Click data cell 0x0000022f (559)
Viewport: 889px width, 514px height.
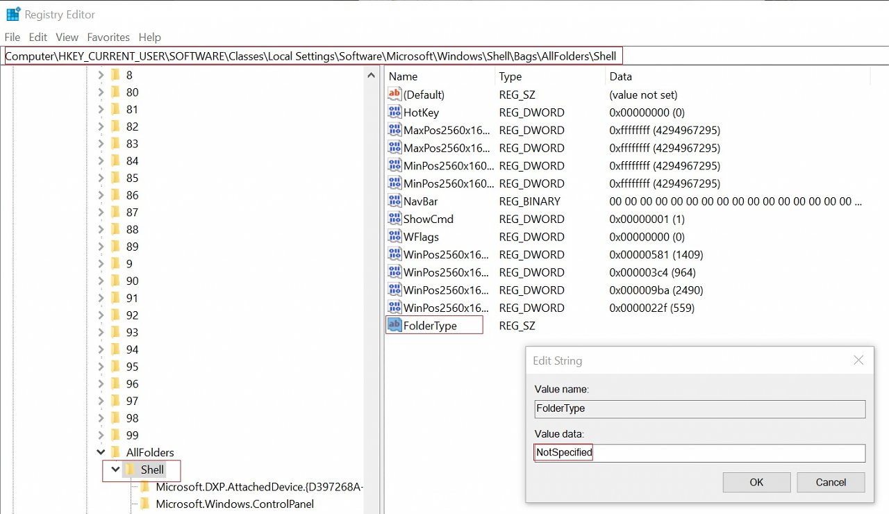point(651,308)
